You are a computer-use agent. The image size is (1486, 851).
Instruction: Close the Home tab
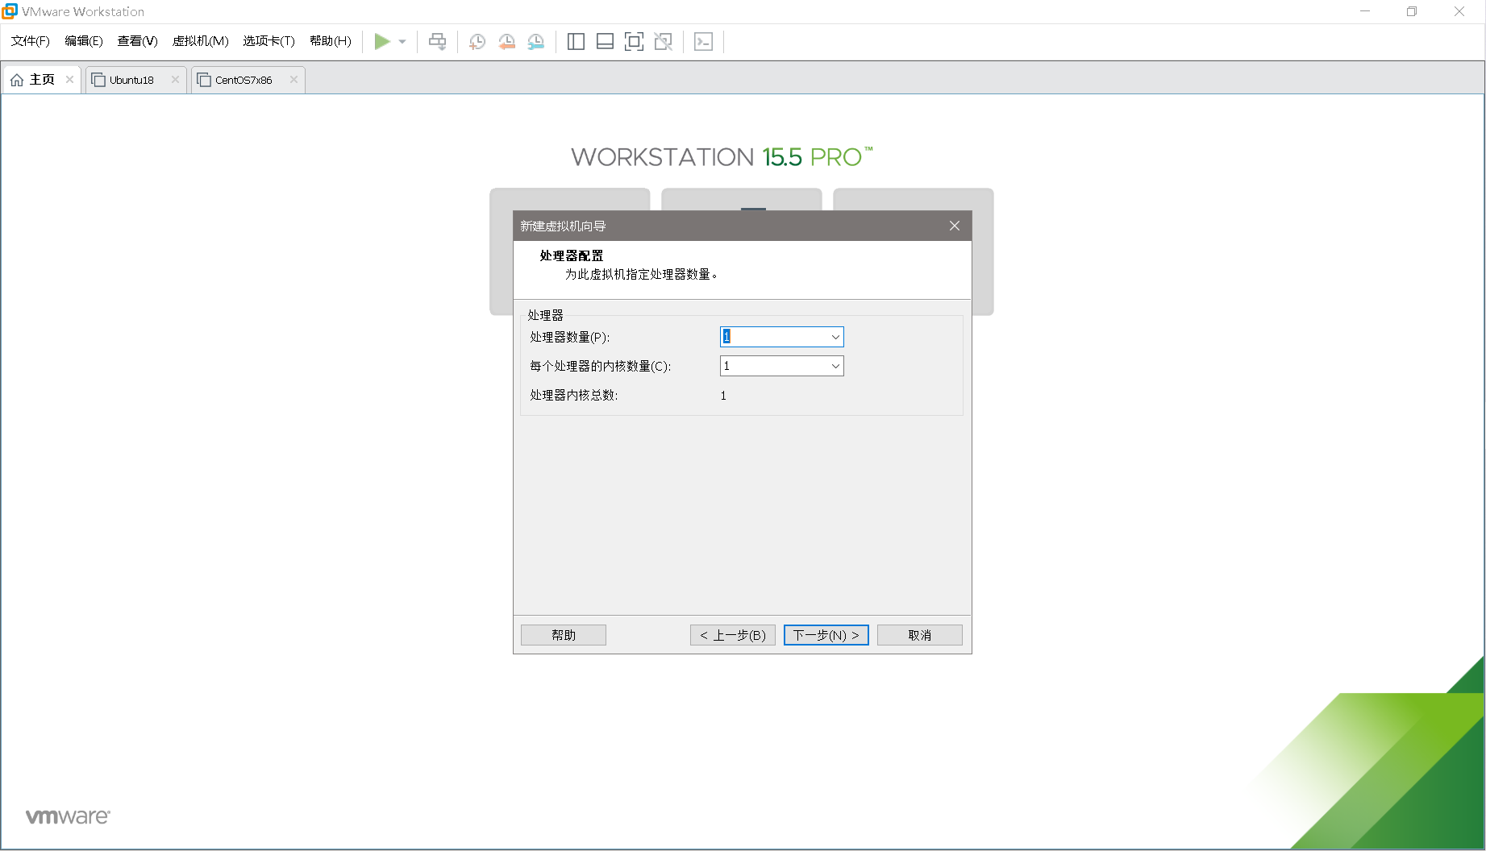point(69,79)
